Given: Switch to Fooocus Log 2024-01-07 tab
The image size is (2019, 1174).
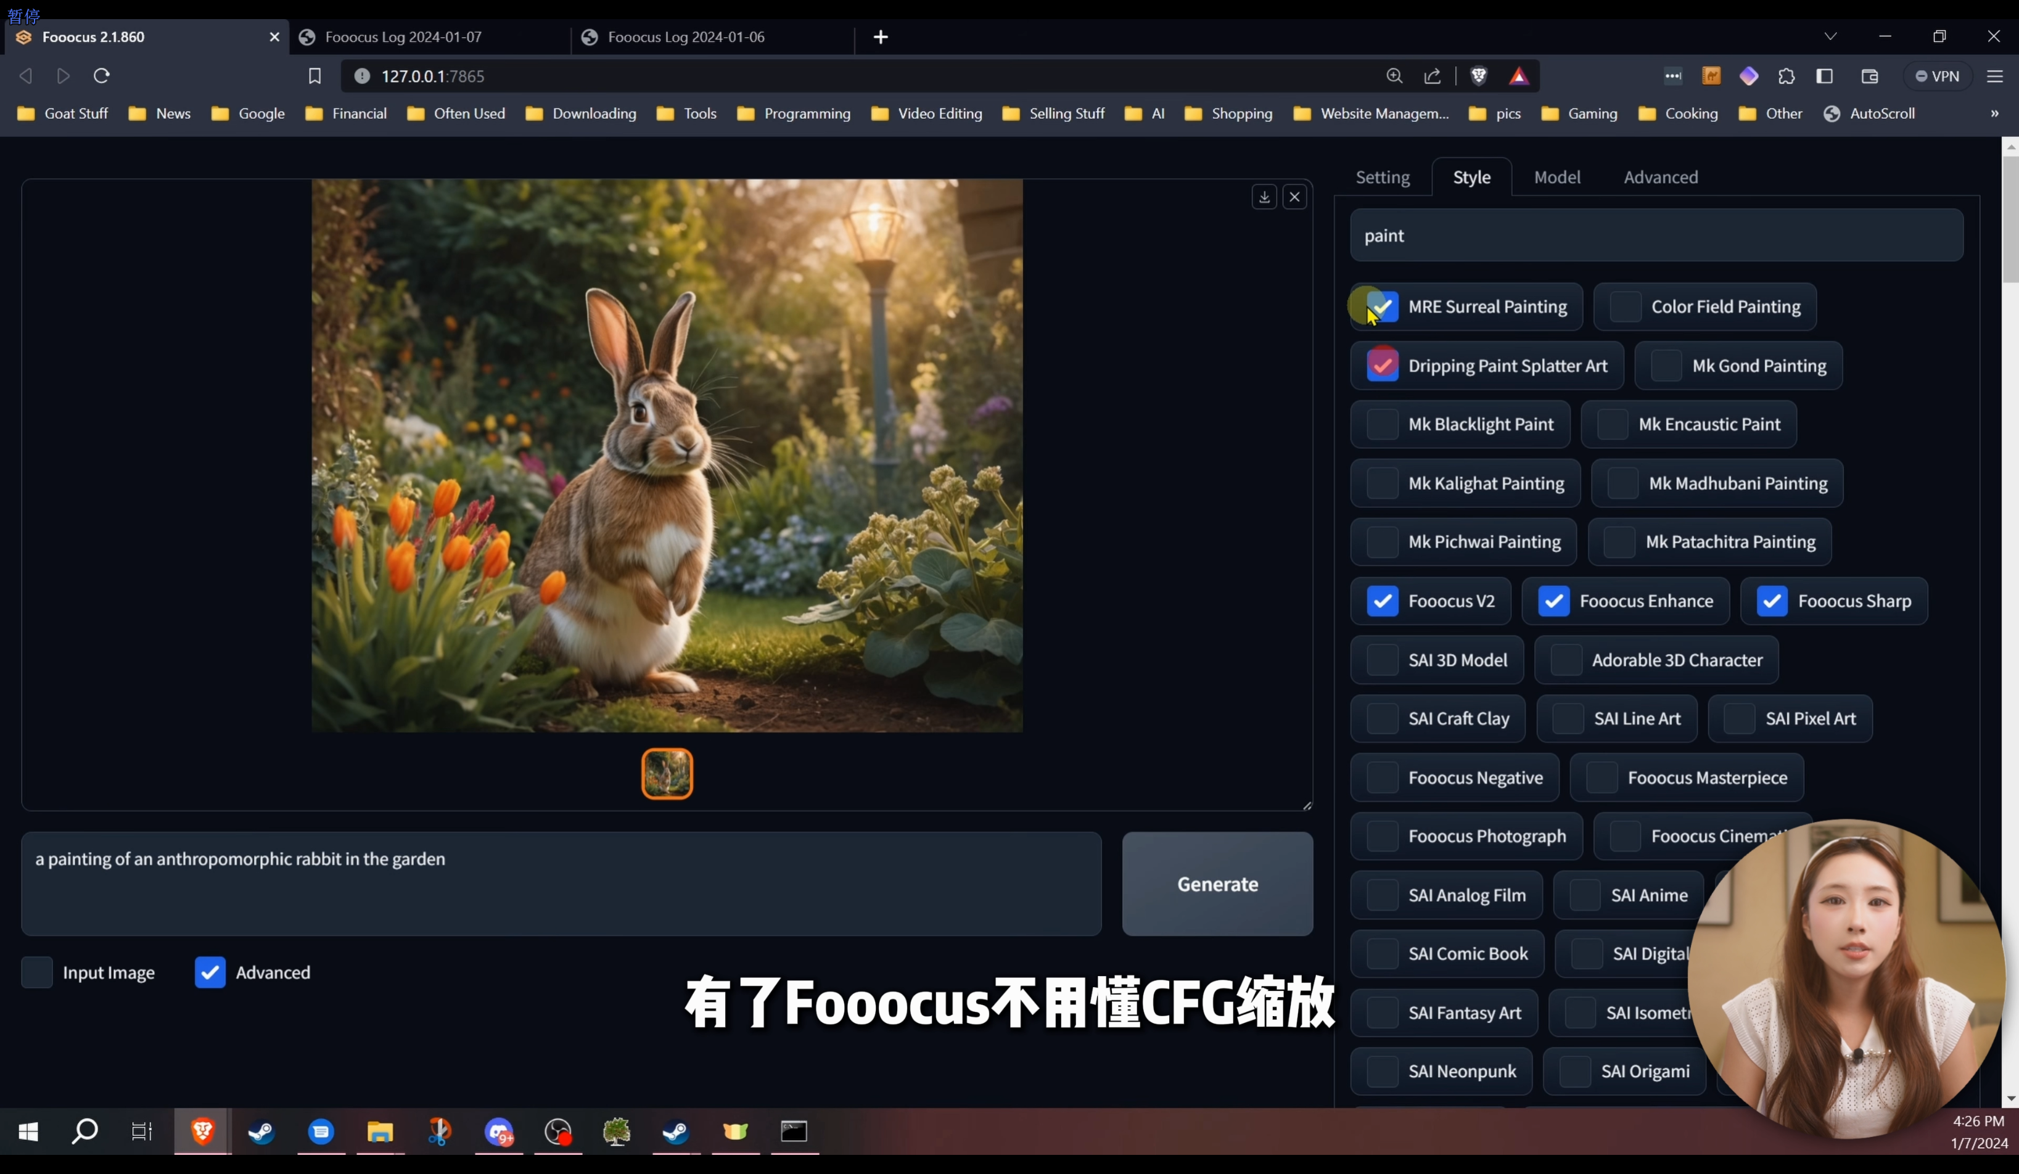Looking at the screenshot, I should point(429,37).
